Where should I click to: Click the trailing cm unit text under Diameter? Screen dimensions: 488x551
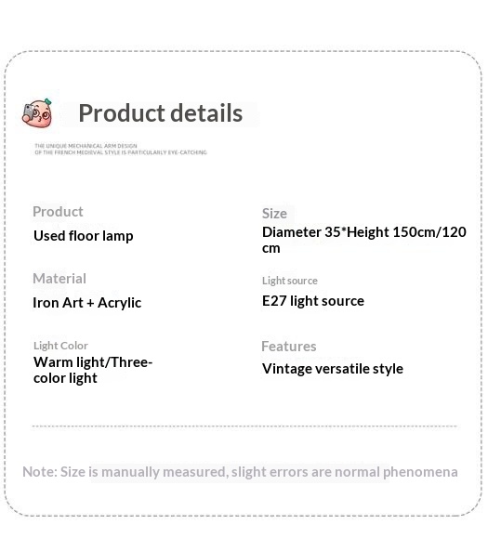[271, 248]
